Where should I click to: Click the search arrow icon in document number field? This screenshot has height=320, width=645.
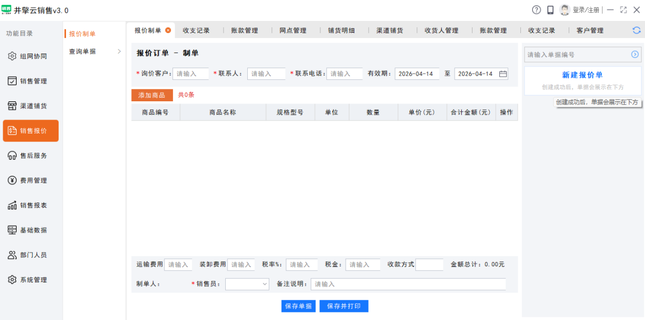(x=635, y=55)
